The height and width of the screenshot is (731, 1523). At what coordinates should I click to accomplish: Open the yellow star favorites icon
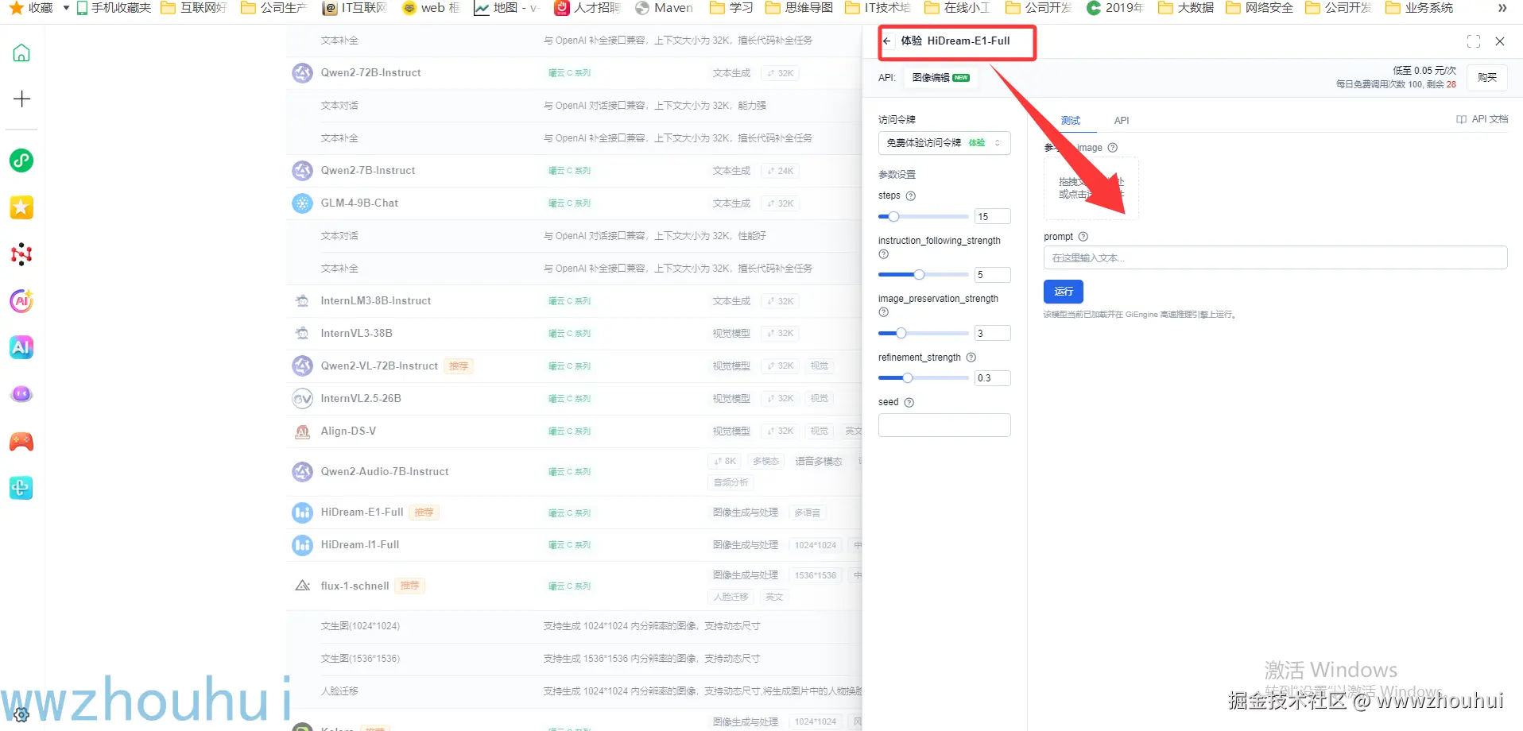[x=21, y=207]
